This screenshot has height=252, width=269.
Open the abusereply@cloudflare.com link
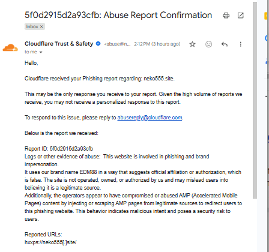click(x=150, y=118)
